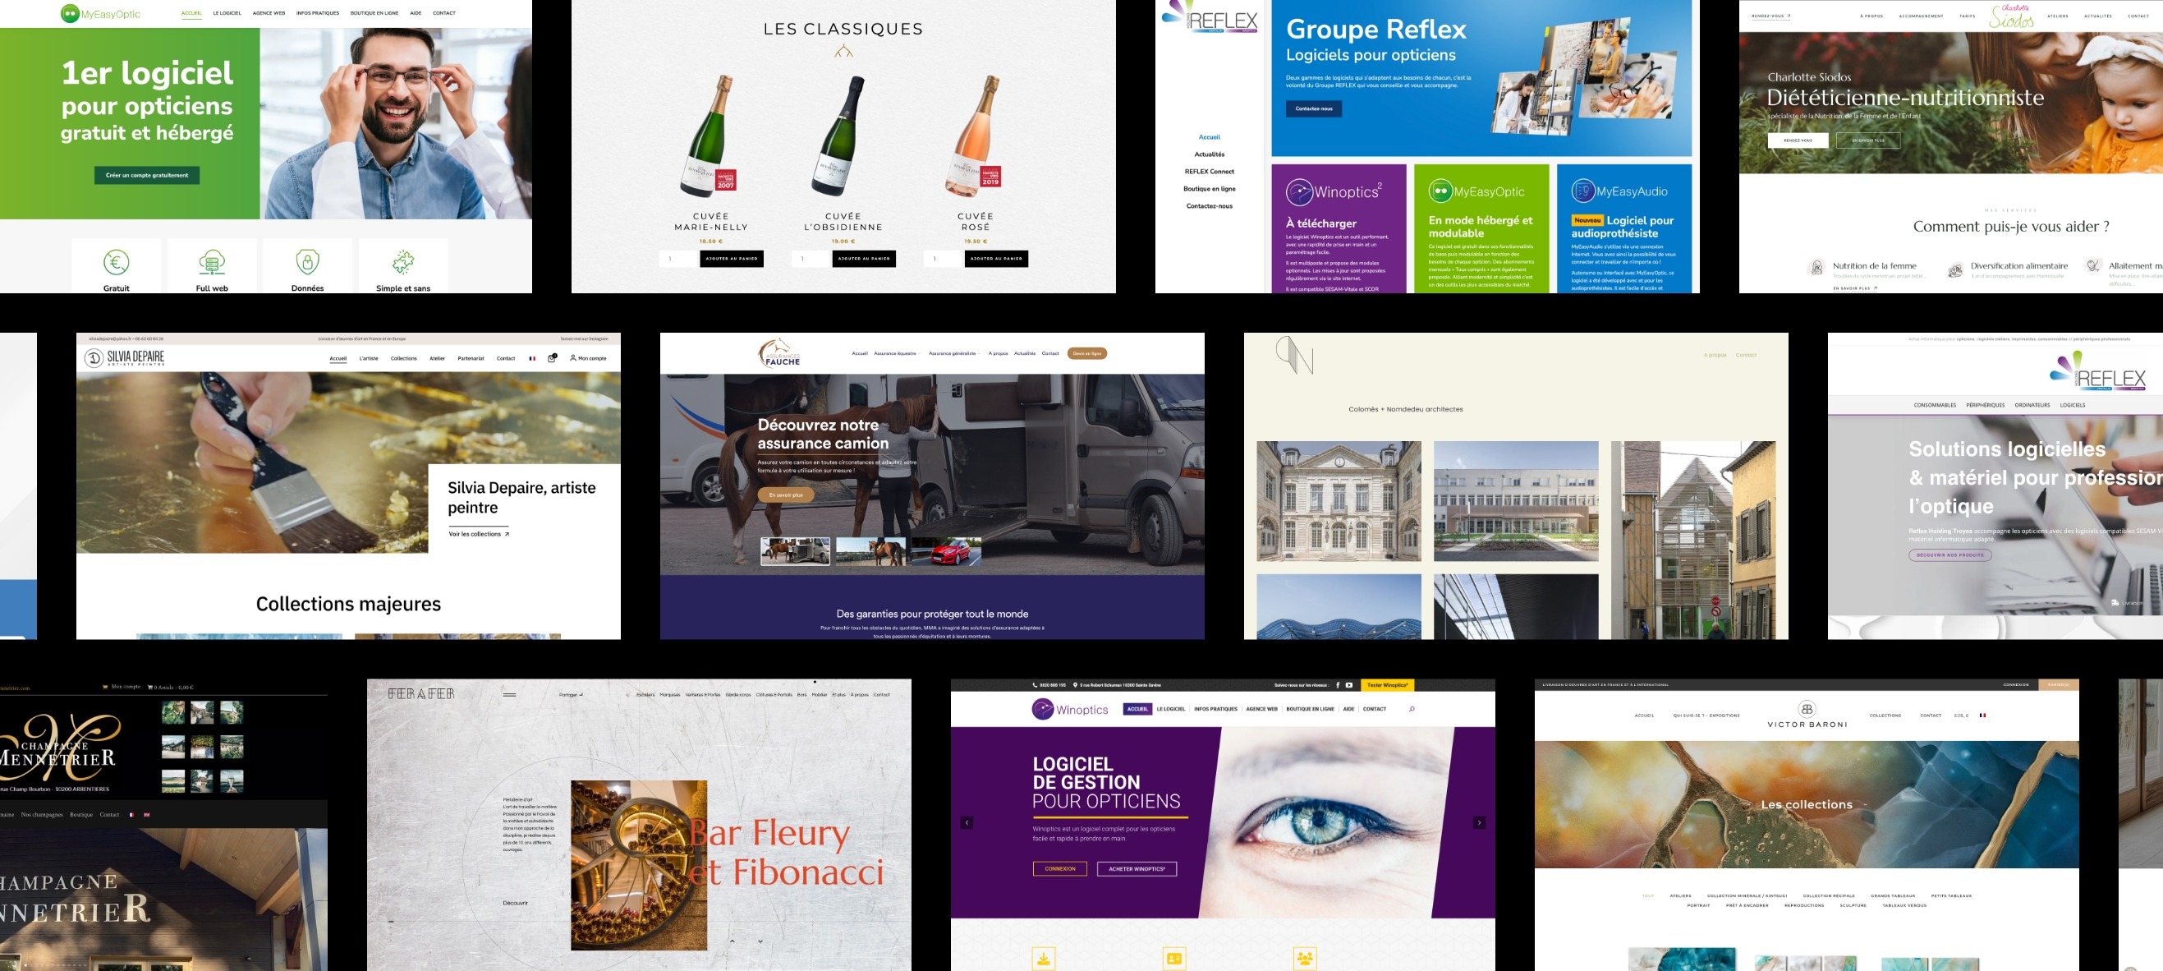Viewport: 2163px width, 971px height.
Task: Click the French flag on Silvia Depaire header
Action: [x=531, y=359]
